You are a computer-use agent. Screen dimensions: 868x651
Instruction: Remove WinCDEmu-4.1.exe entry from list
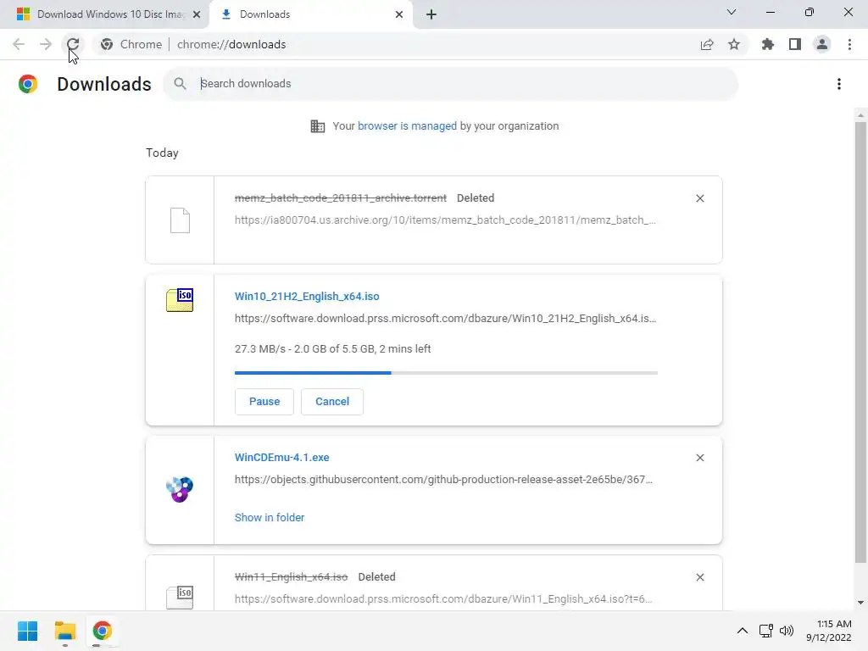699,458
